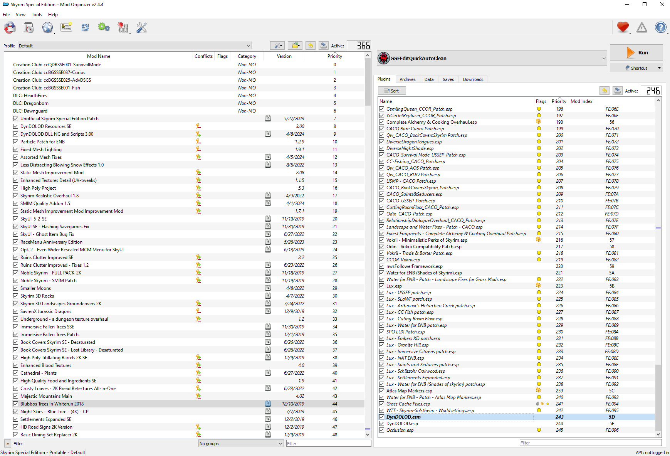Viewport: 670px width, 456px height.
Task: Restore plugin list backup icon
Action: click(x=605, y=91)
